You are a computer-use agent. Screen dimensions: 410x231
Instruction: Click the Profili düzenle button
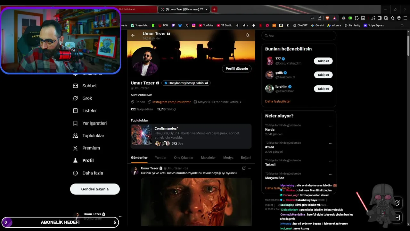point(237,69)
